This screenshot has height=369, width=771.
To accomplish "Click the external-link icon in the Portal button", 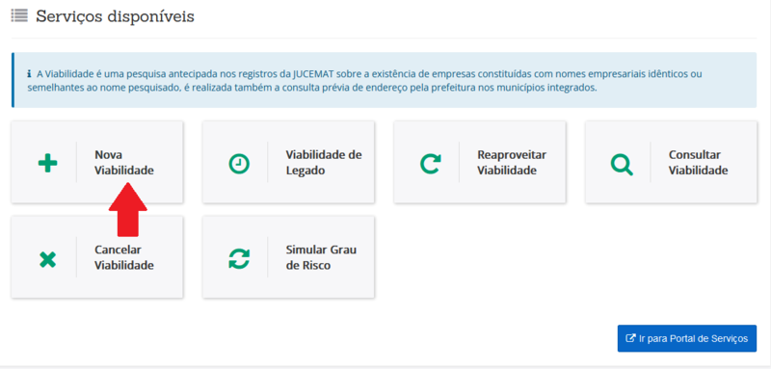I will 631,338.
